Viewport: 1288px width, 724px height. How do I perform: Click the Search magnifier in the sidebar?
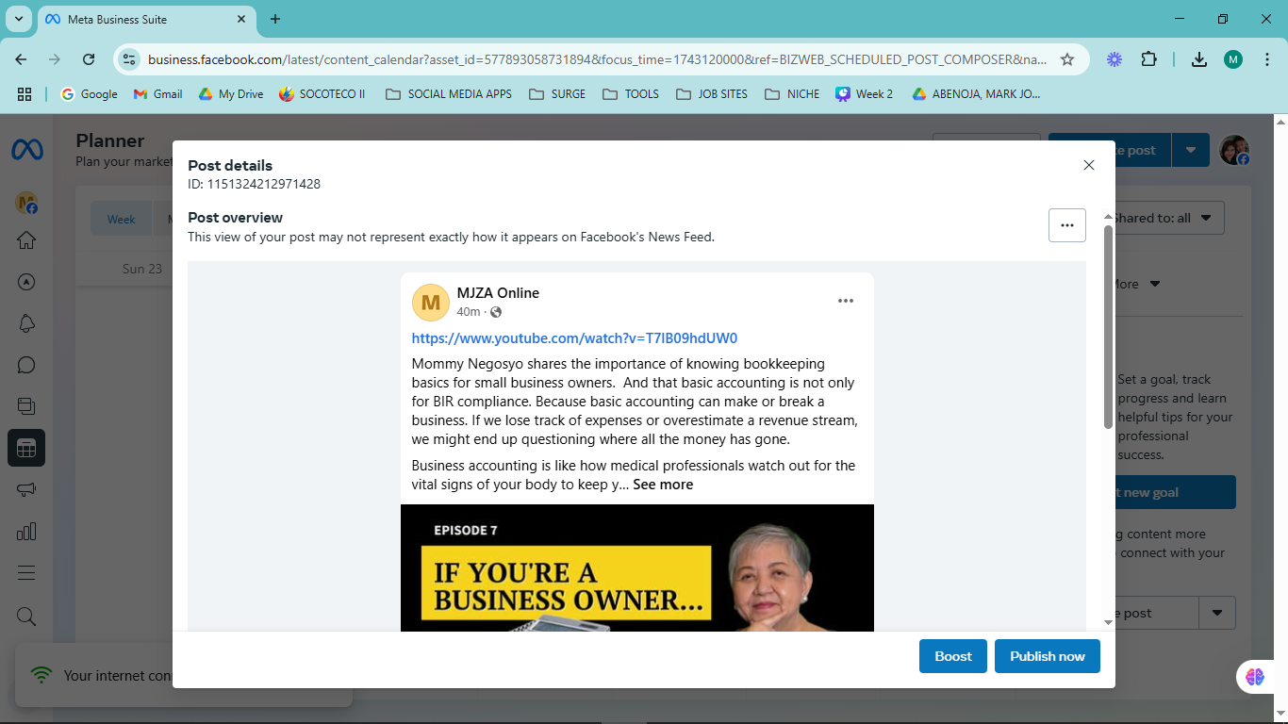26,617
